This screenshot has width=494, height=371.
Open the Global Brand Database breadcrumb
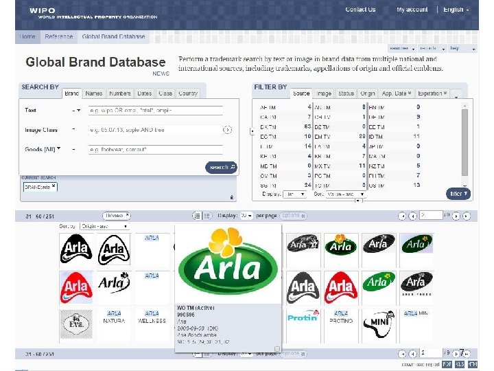pos(113,36)
